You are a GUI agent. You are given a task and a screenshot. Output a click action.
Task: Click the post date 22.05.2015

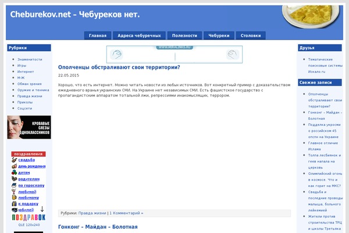point(69,75)
